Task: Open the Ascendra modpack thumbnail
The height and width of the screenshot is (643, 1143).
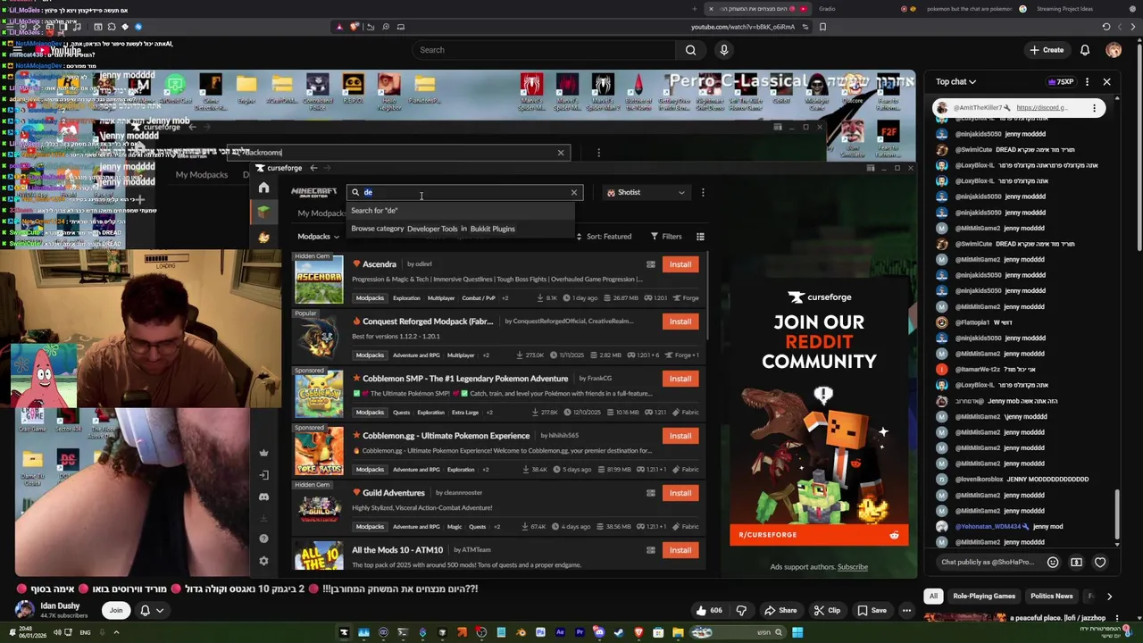Action: click(x=319, y=281)
